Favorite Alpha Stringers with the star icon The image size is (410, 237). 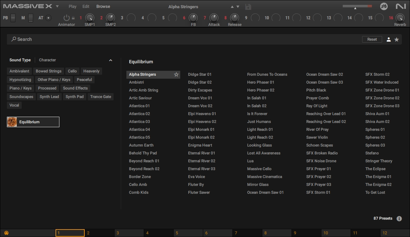tap(176, 75)
